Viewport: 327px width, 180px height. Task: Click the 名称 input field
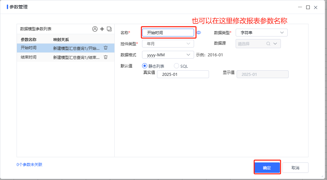(x=168, y=33)
